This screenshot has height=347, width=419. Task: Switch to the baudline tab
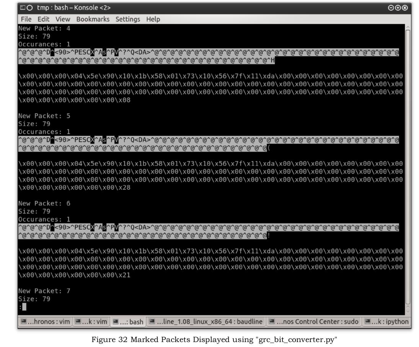coord(206,321)
